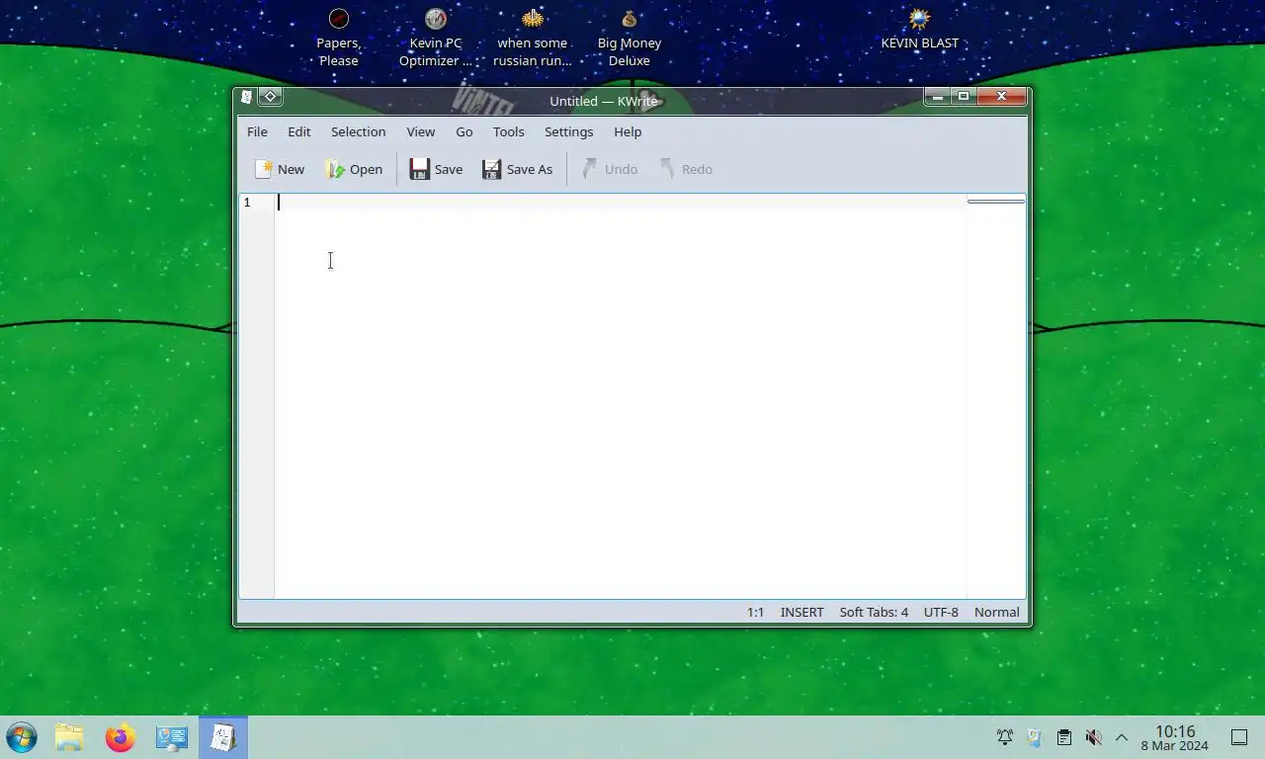1265x759 pixels.
Task: Click line number 1 in the gutter
Action: pyautogui.click(x=247, y=203)
